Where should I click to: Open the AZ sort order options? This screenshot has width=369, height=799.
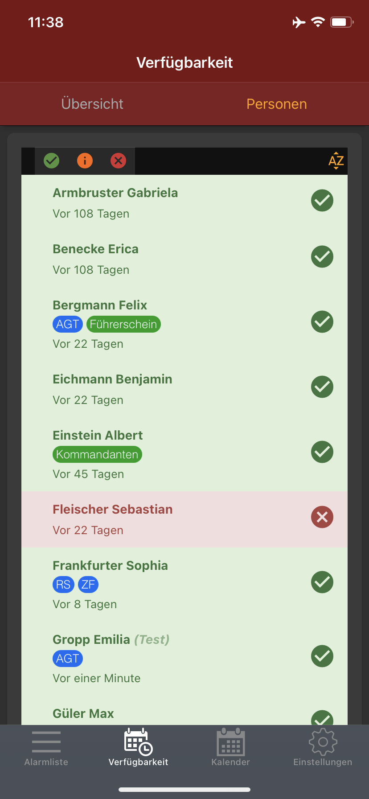point(336,161)
